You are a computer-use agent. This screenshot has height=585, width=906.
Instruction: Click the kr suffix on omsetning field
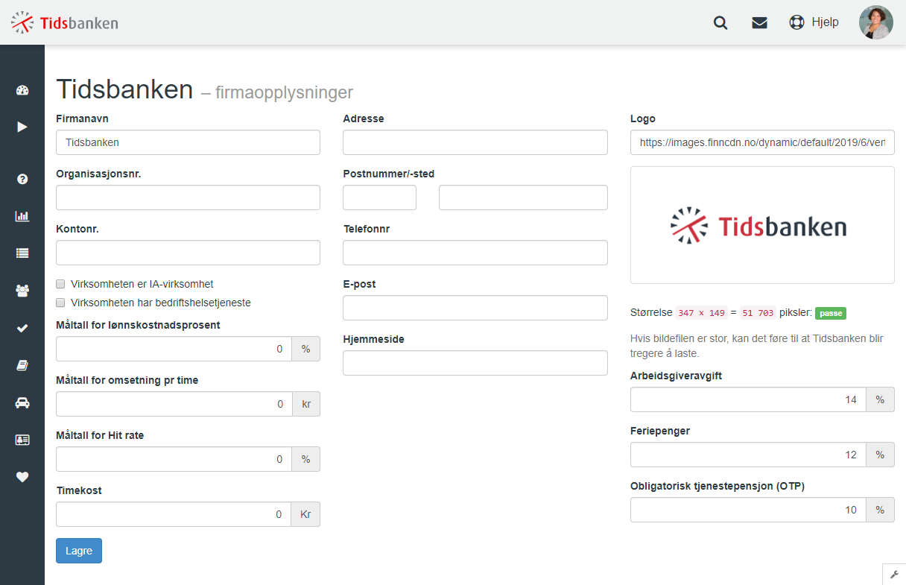coord(306,404)
